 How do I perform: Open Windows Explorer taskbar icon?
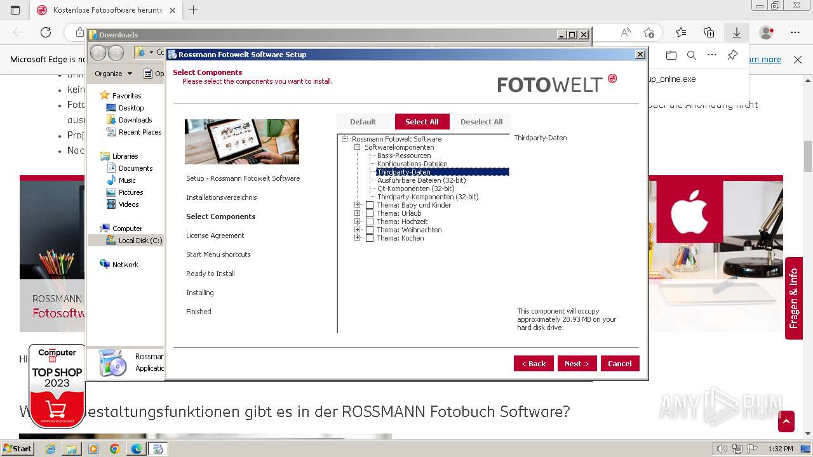(x=72, y=449)
